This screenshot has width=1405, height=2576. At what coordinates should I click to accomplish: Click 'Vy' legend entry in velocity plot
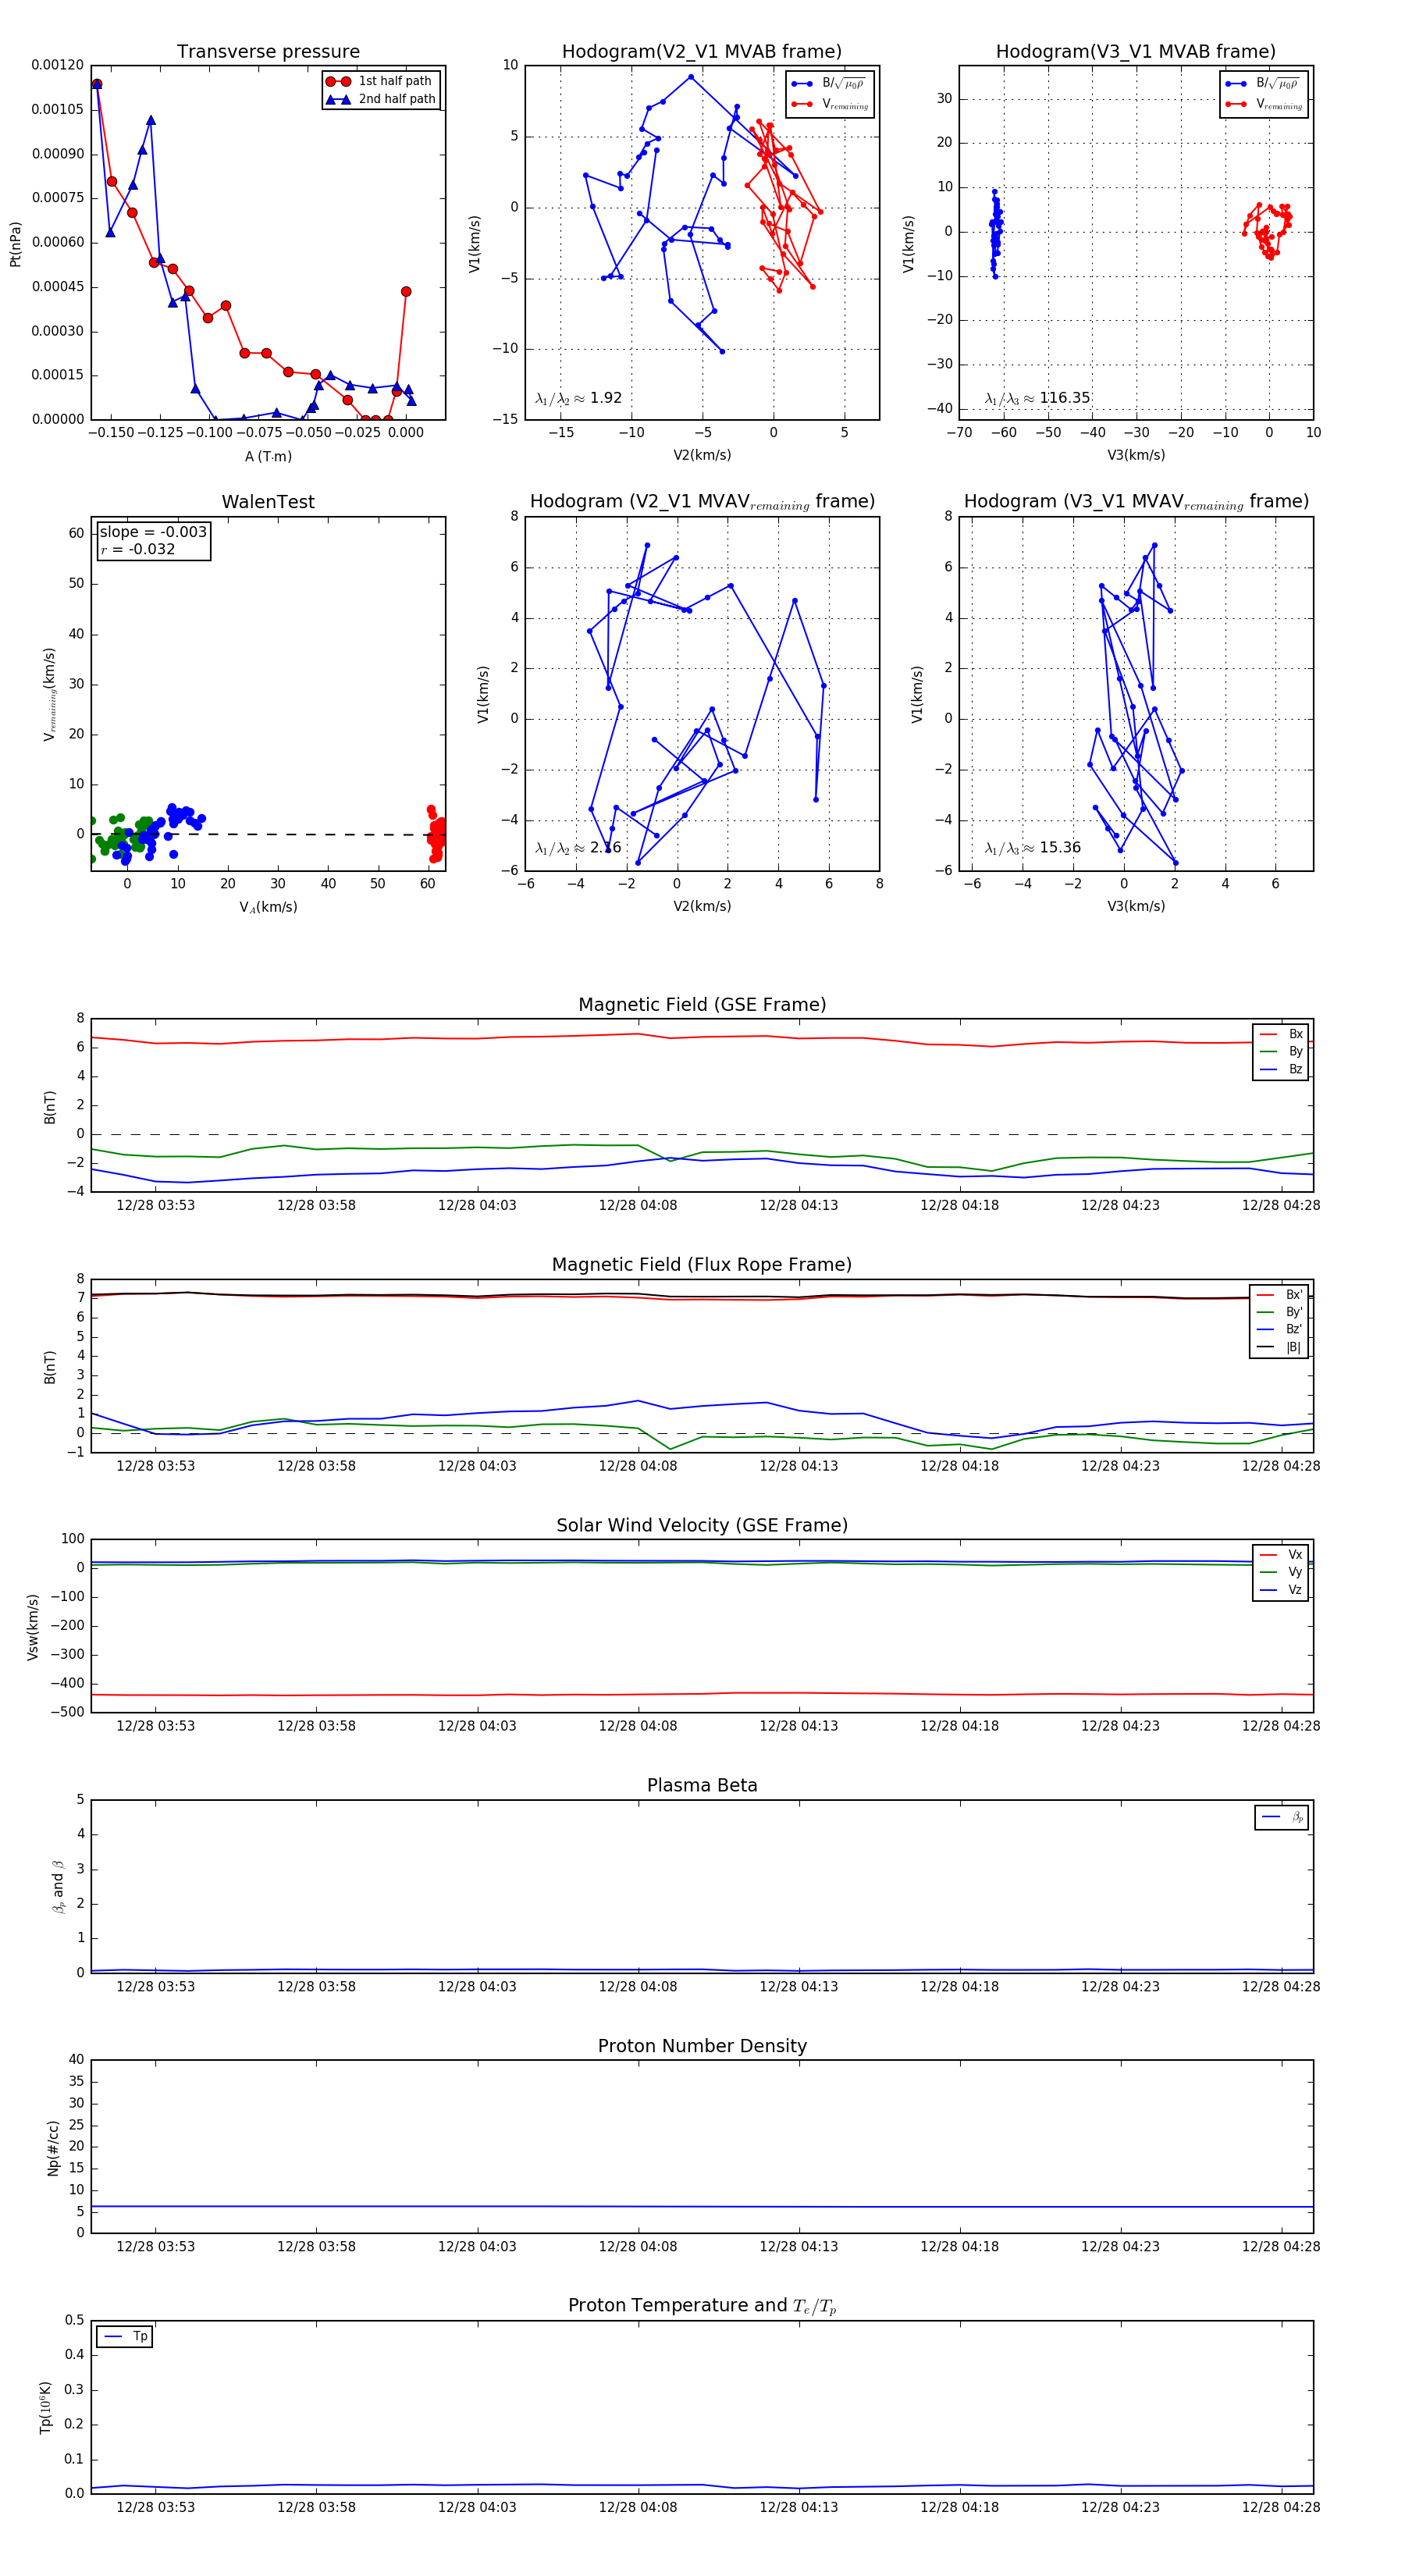click(1281, 1572)
